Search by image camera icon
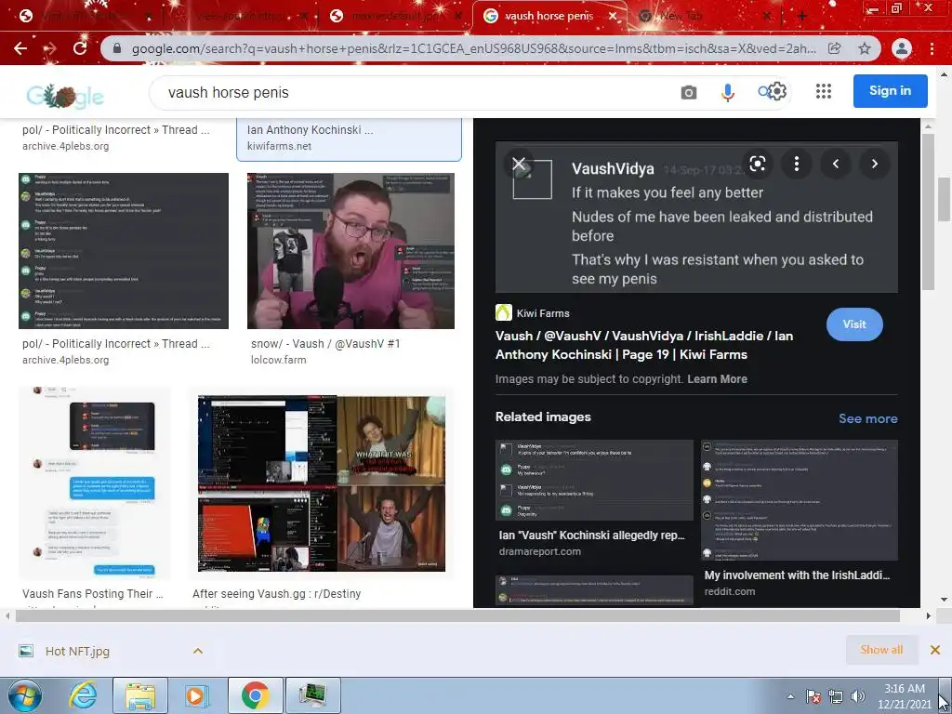The width and height of the screenshot is (952, 714). click(x=689, y=92)
